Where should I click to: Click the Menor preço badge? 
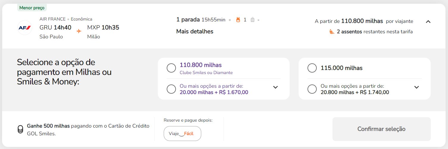32,8
